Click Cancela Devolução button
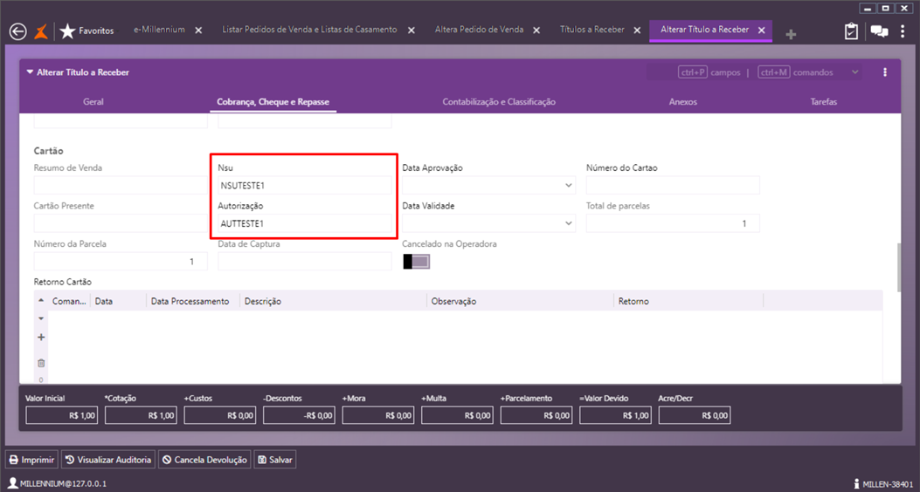This screenshot has width=920, height=492. click(205, 461)
